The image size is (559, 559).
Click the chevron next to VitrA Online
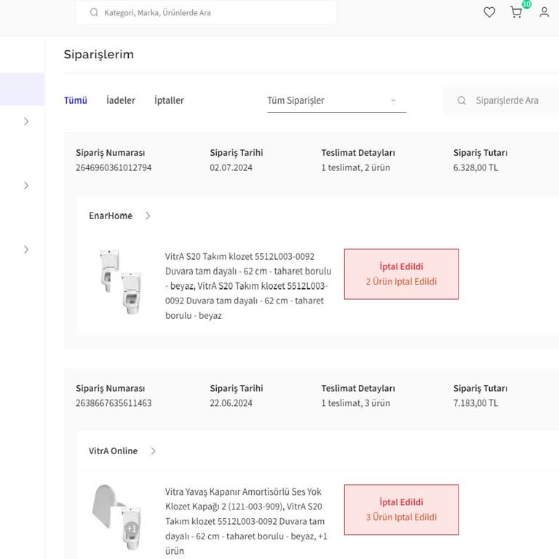click(x=153, y=451)
